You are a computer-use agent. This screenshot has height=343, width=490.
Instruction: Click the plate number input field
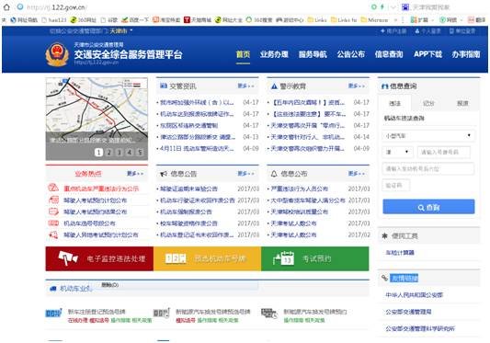tap(444, 153)
